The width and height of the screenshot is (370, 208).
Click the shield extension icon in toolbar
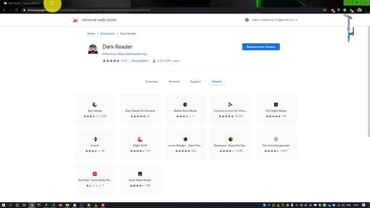(x=339, y=10)
